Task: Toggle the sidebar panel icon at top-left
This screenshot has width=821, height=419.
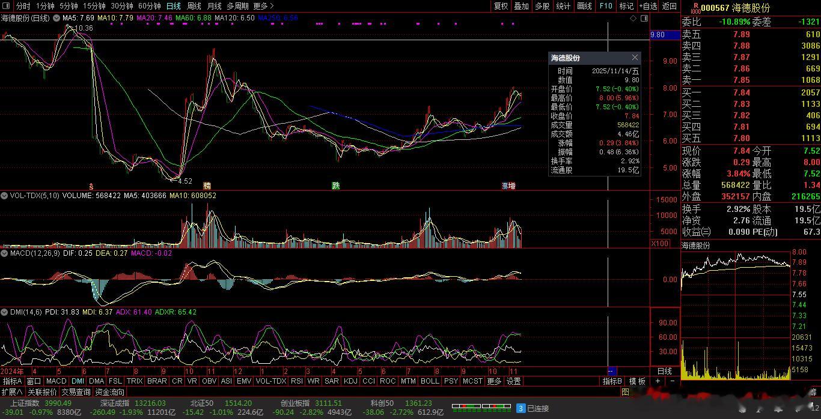Action: (5, 6)
